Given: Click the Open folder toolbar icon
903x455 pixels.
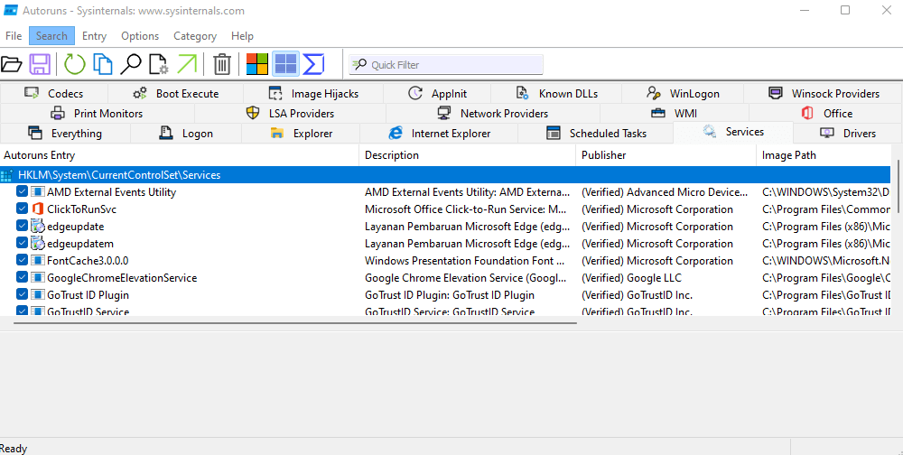Looking at the screenshot, I should point(12,64).
